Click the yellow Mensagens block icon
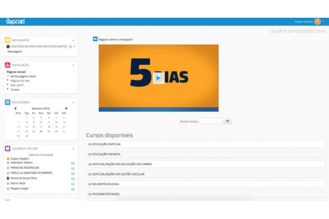The width and height of the screenshot is (329, 219). pyautogui.click(x=8, y=40)
